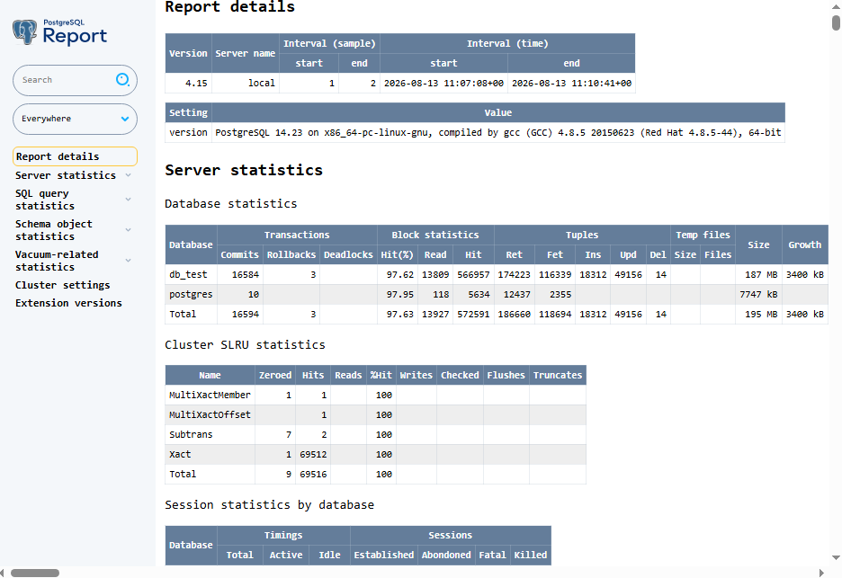The image size is (842, 578).
Task: Expand SQL query statistics chevron
Action: coord(129,200)
